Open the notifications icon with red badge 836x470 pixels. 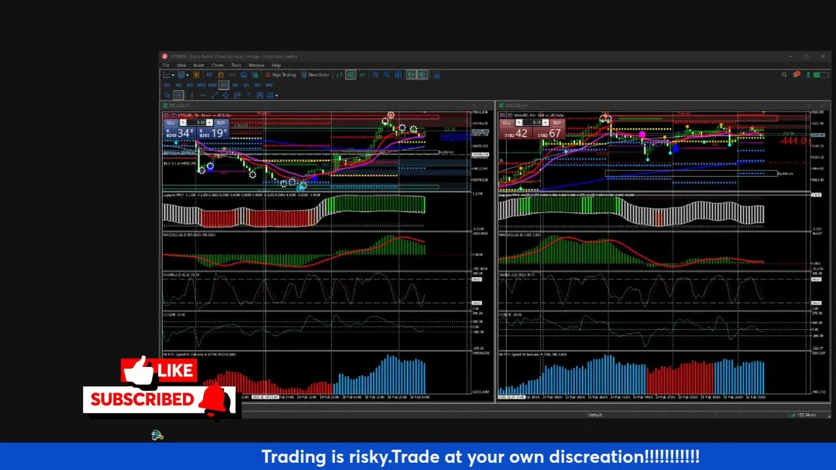(x=797, y=74)
